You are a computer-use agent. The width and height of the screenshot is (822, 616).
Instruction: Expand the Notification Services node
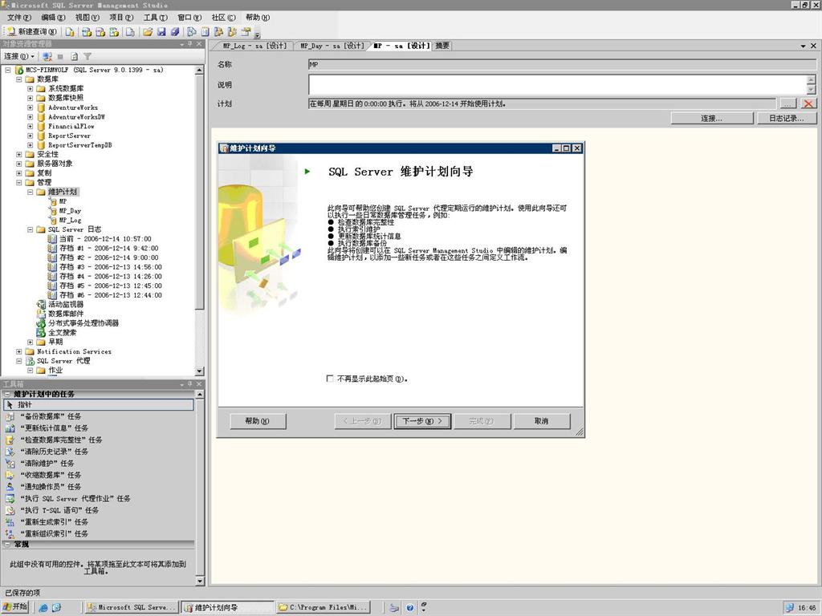click(19, 351)
